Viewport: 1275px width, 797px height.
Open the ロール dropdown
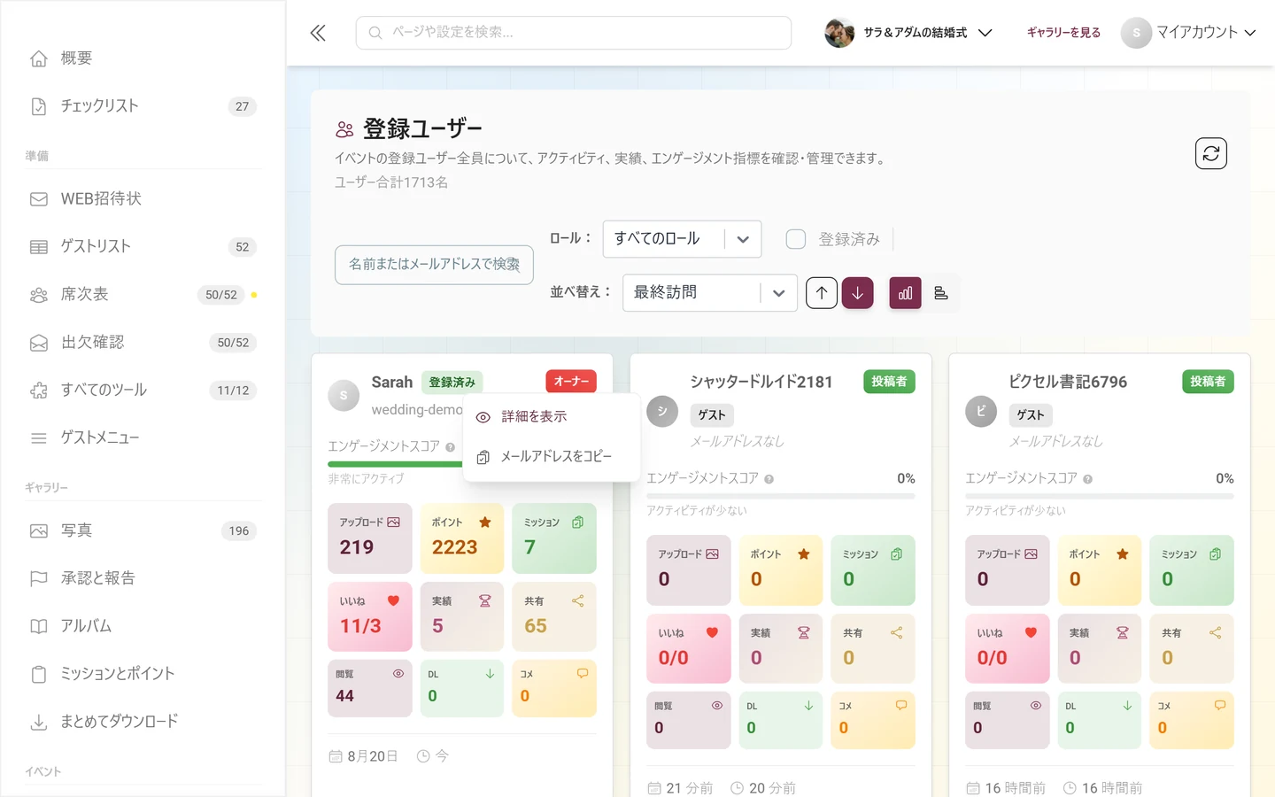pyautogui.click(x=682, y=239)
